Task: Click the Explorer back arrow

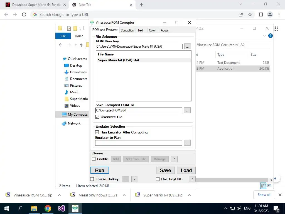Action: tap(61, 45)
